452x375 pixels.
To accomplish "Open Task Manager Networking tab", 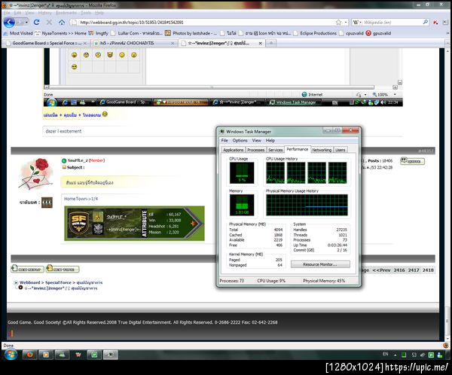I will 322,150.
